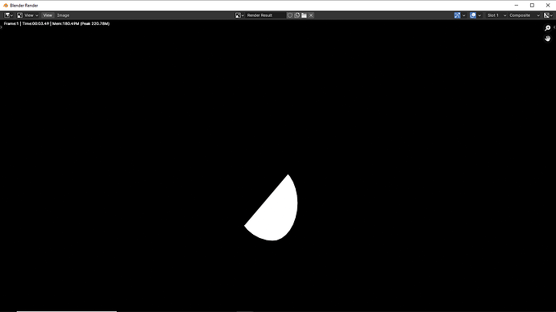Toggle gizmo visibility in the header

(457, 15)
